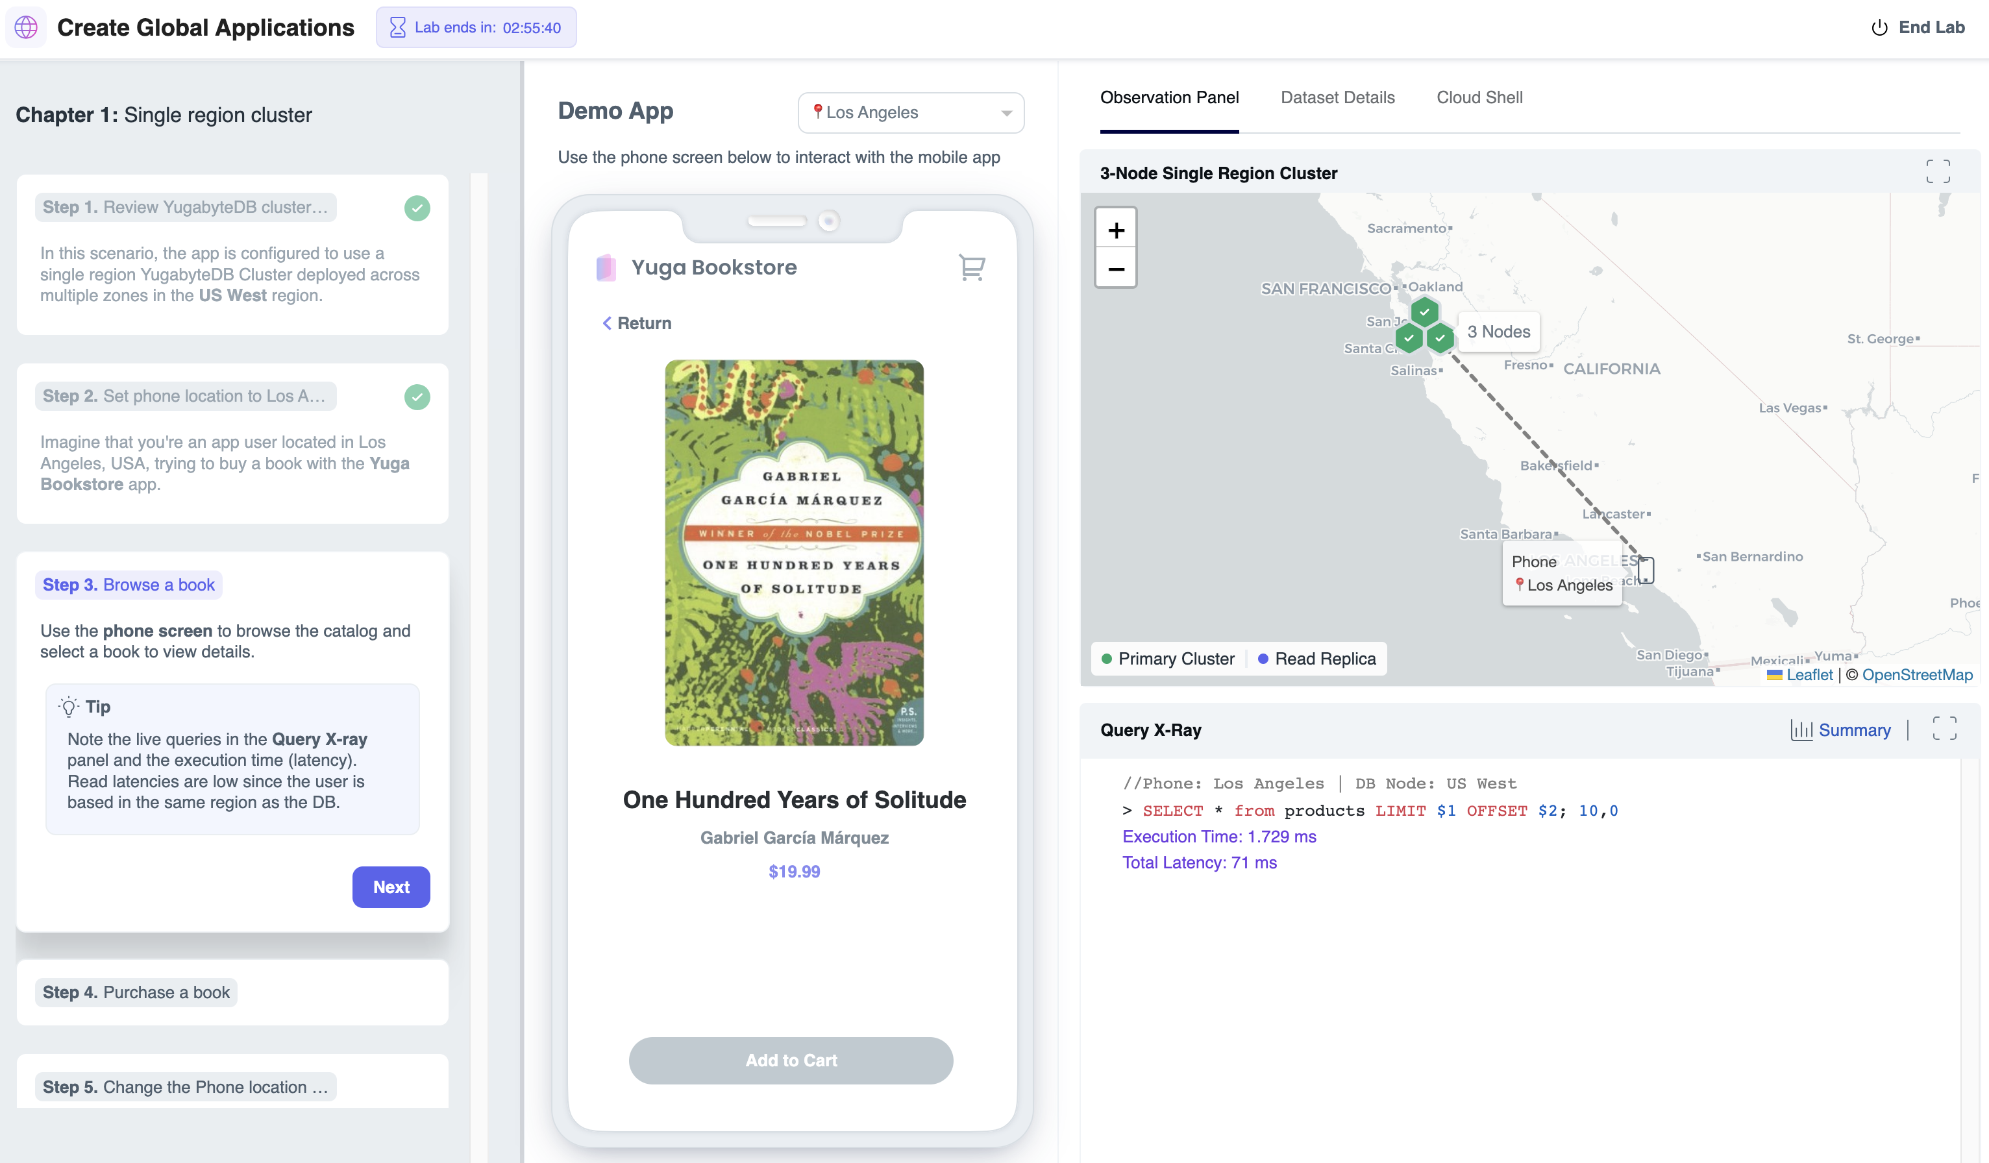Click the shopping cart icon in Yuga Bookstore
1989x1163 pixels.
click(x=972, y=267)
